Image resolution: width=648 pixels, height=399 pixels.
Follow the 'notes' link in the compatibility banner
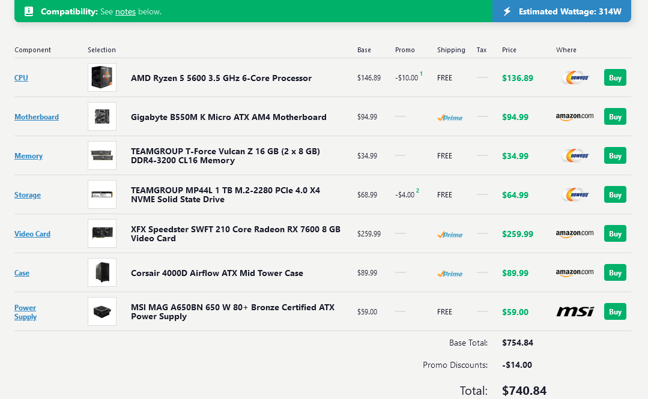click(126, 11)
